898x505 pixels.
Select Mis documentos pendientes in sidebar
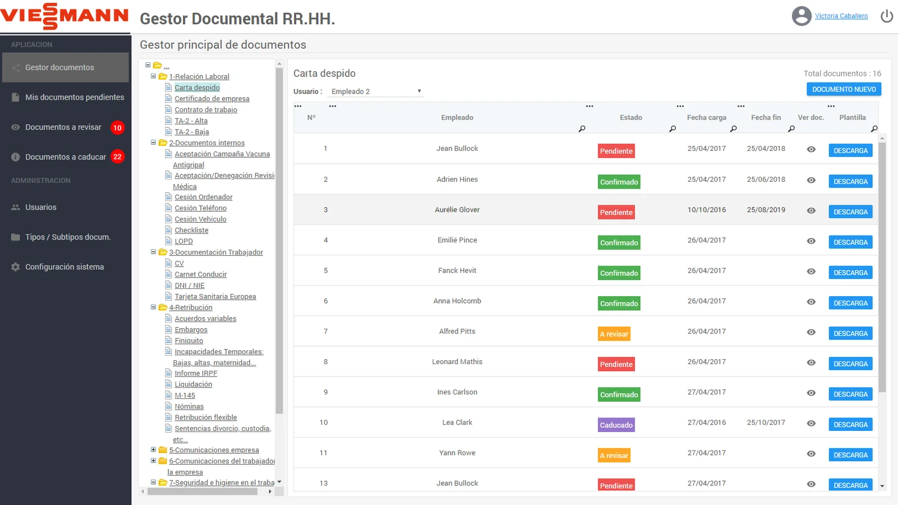[x=74, y=97]
